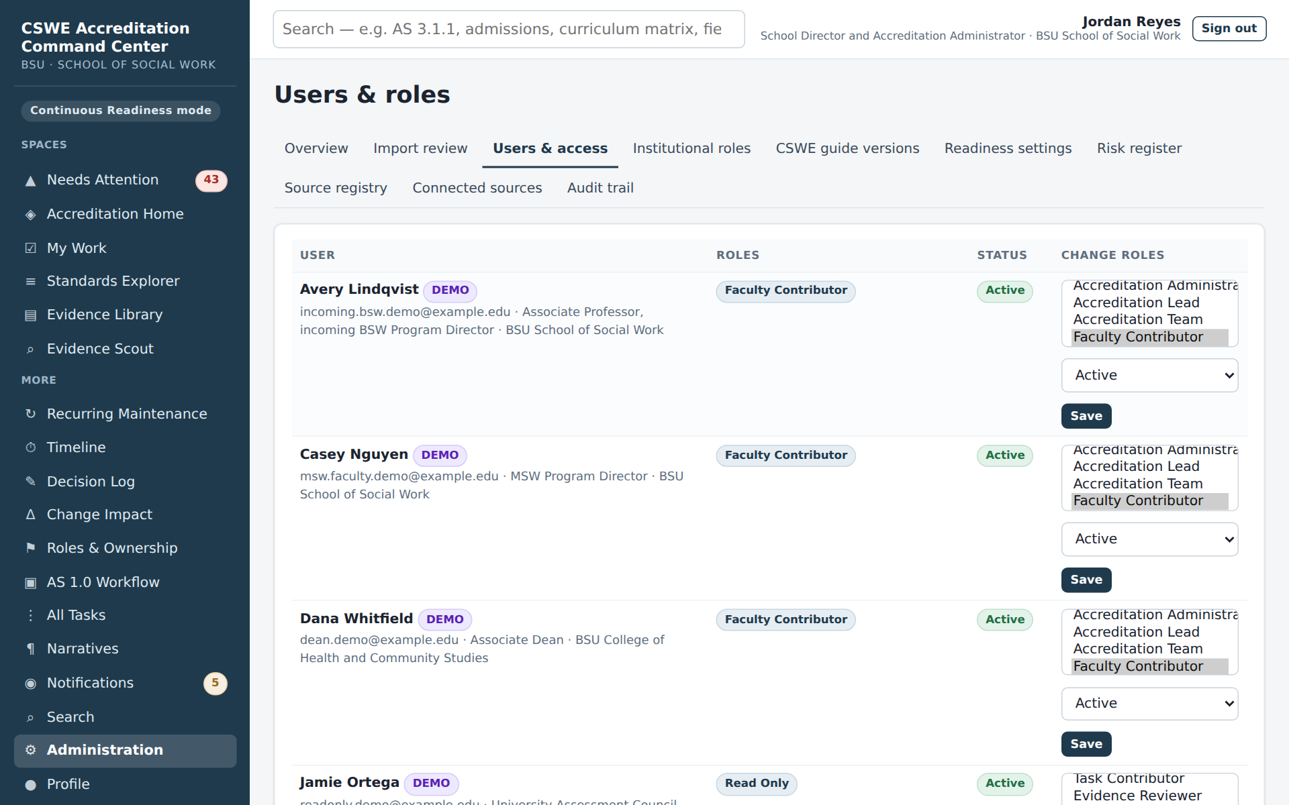This screenshot has width=1289, height=805.
Task: Open Evidence Library page
Action: (x=125, y=315)
